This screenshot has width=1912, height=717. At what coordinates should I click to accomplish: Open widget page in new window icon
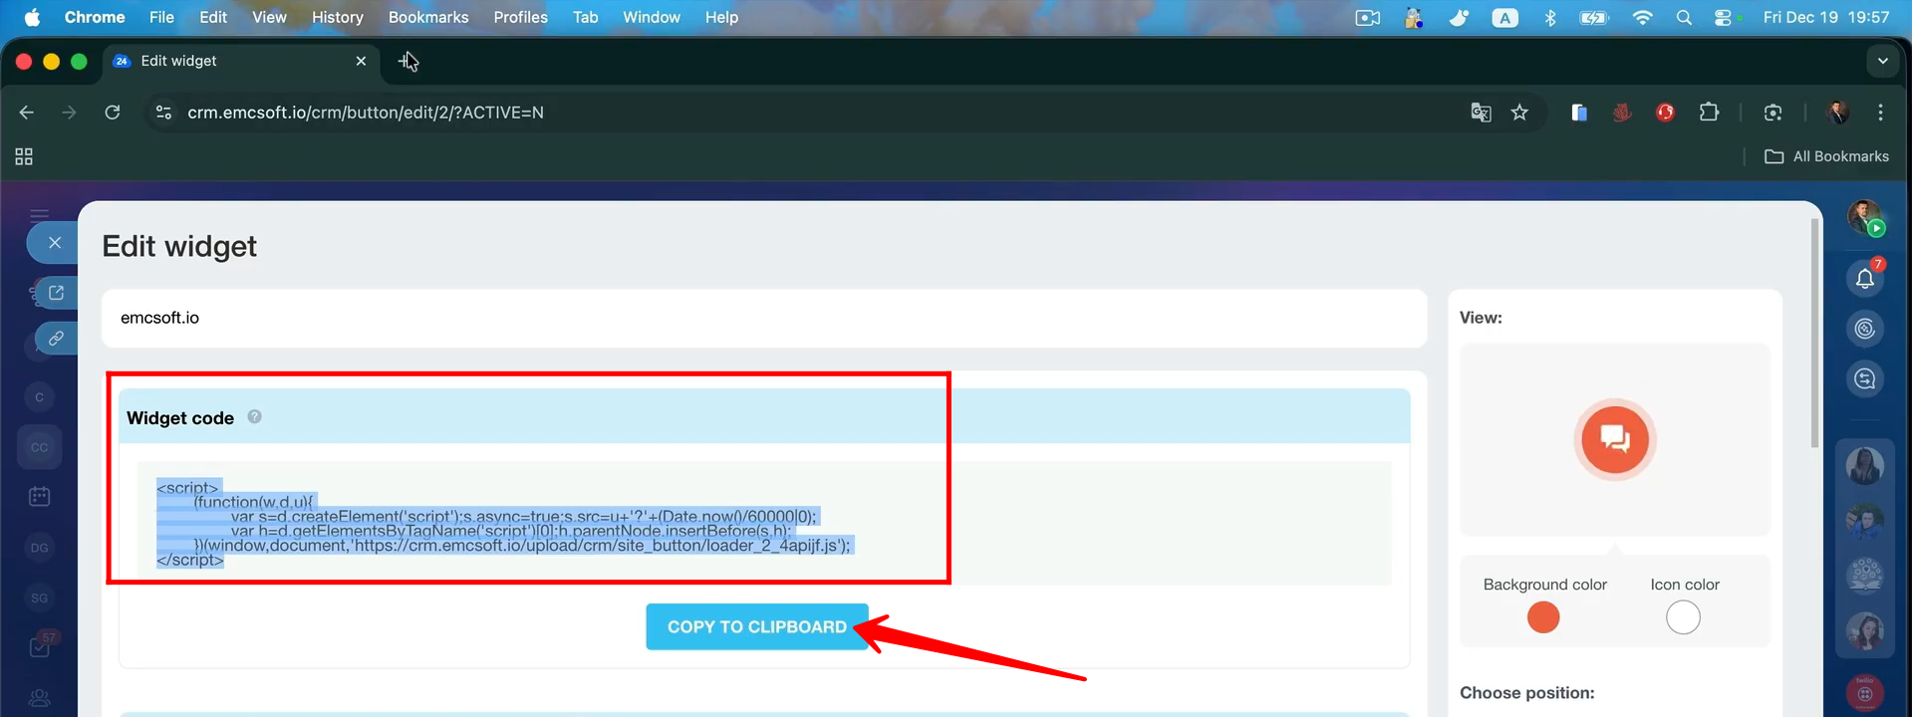(56, 293)
